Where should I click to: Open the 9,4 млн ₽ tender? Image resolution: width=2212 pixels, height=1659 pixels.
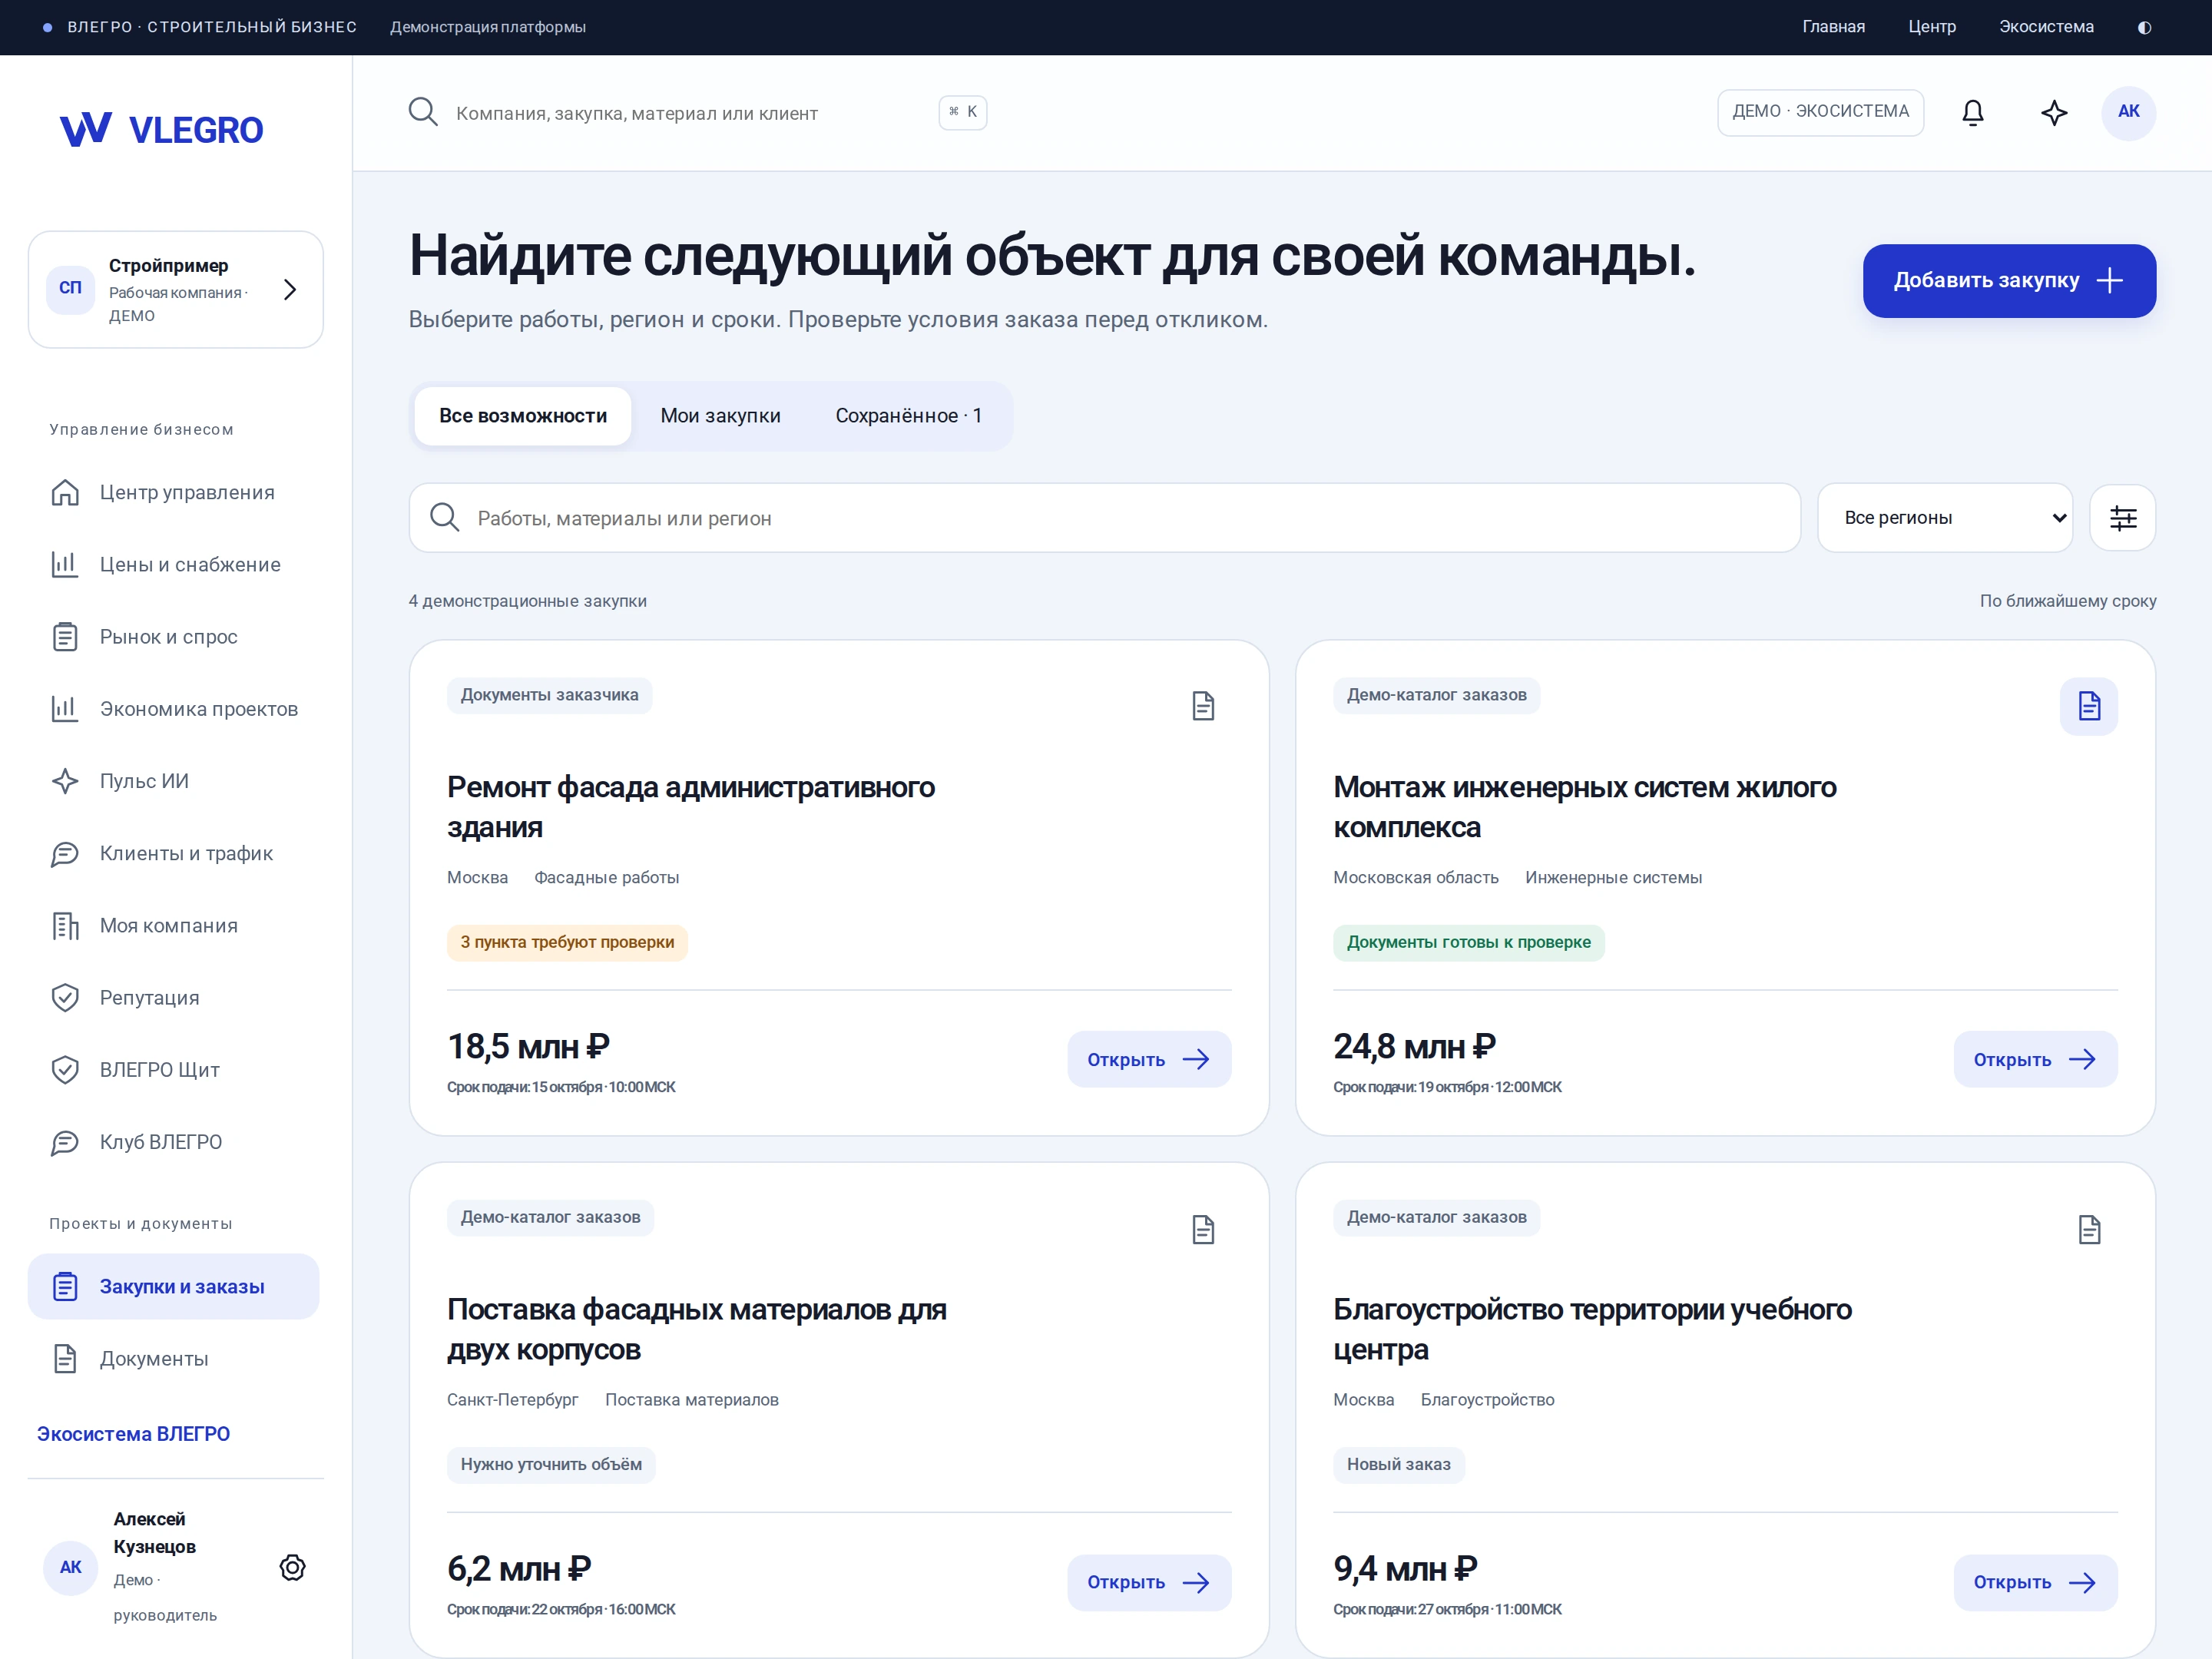[x=2035, y=1582]
